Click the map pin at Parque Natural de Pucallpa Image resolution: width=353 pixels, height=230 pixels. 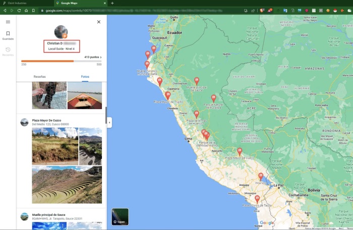pos(213,99)
